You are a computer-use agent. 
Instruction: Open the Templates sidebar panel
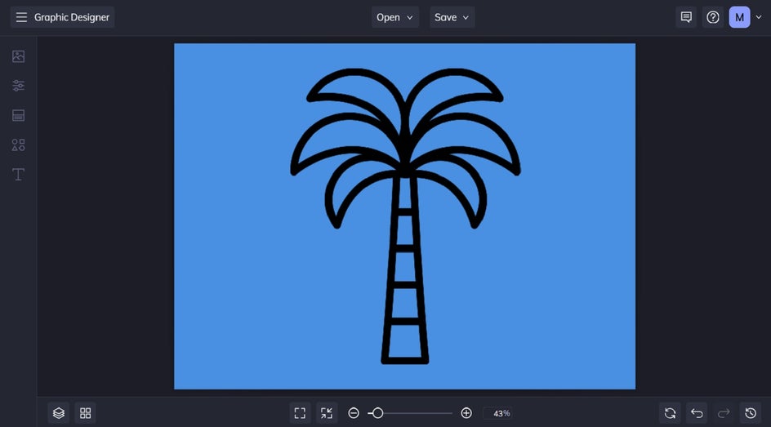(18, 115)
